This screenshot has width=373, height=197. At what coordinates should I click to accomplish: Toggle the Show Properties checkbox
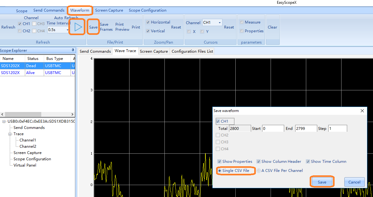[x=219, y=162]
